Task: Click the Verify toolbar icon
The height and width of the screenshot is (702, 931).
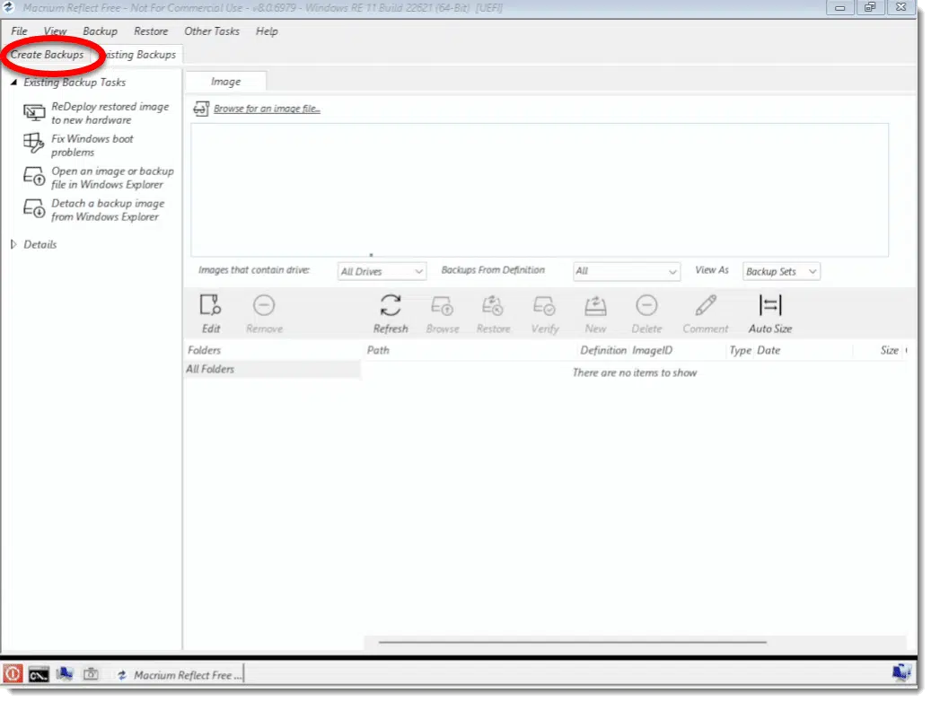Action: (x=544, y=306)
